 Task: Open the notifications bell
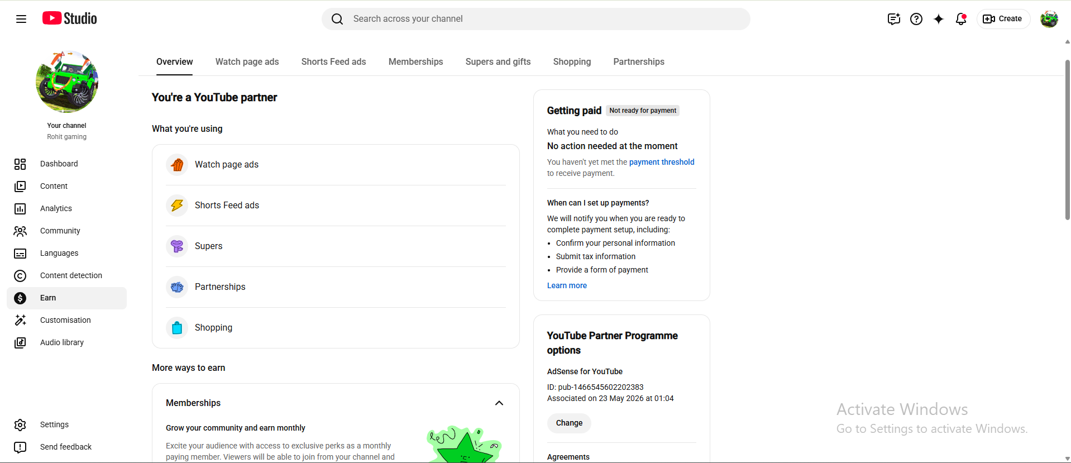point(961,19)
